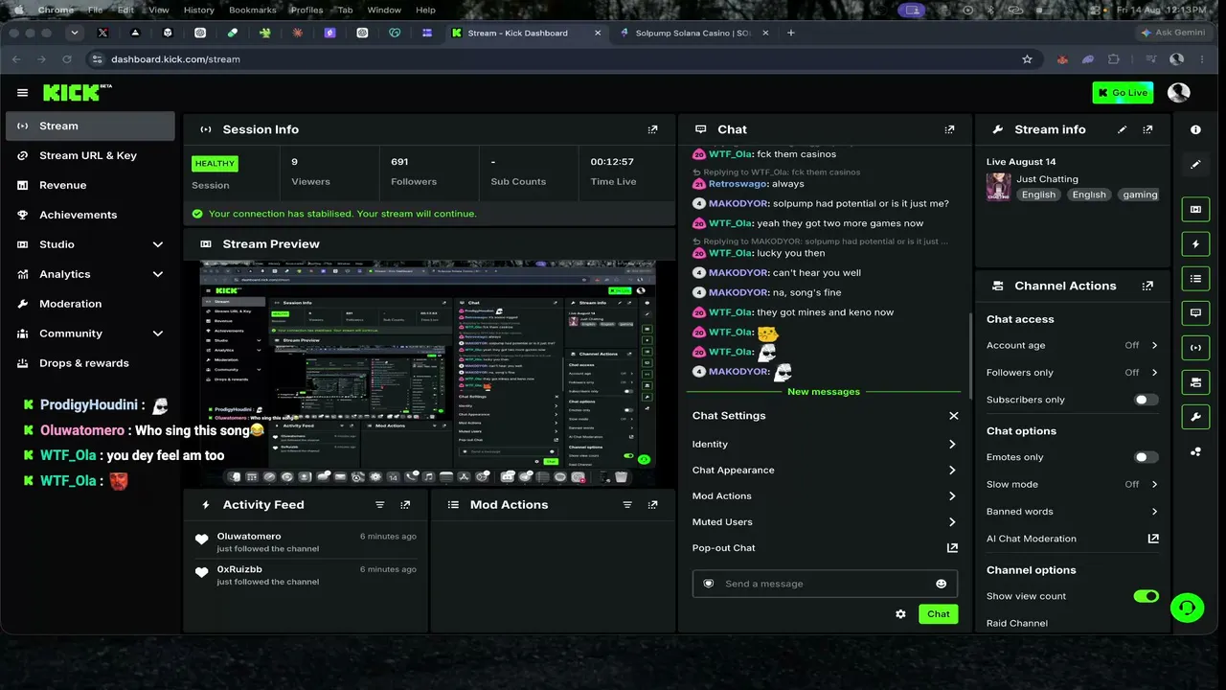Open the hamburger menu beside the Kick logo
The image size is (1226, 690).
click(22, 93)
